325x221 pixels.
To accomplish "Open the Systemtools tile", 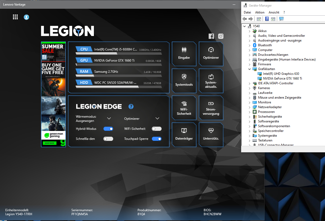I will point(184,81).
